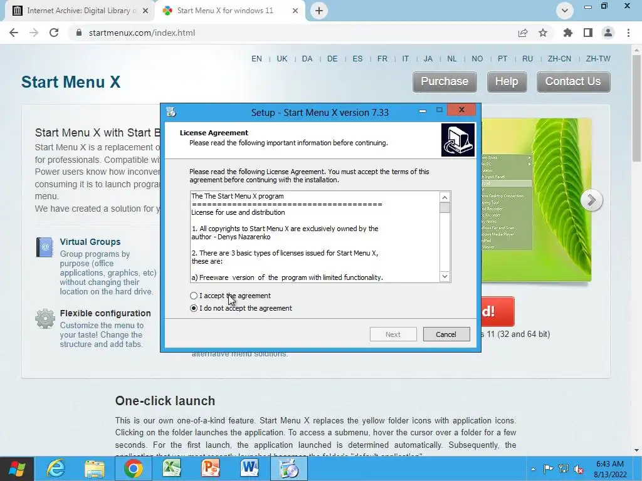Switch site language to UK
Image resolution: width=642 pixels, height=481 pixels.
click(282, 59)
